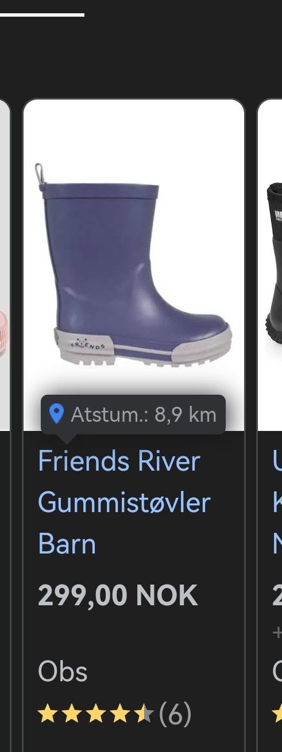The image size is (282, 752).
Task: Click the right card's partially visible star
Action: [277, 715]
